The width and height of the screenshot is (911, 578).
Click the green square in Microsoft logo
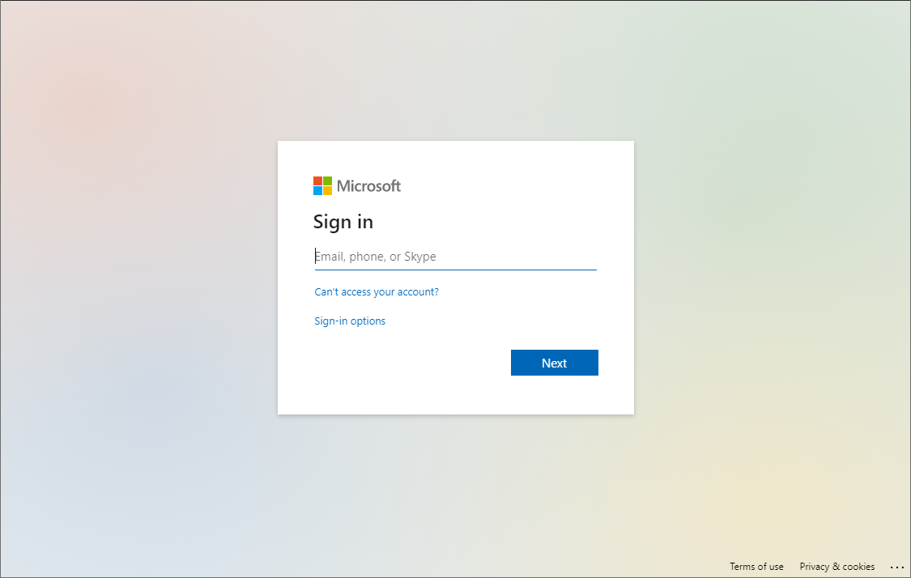click(x=327, y=181)
